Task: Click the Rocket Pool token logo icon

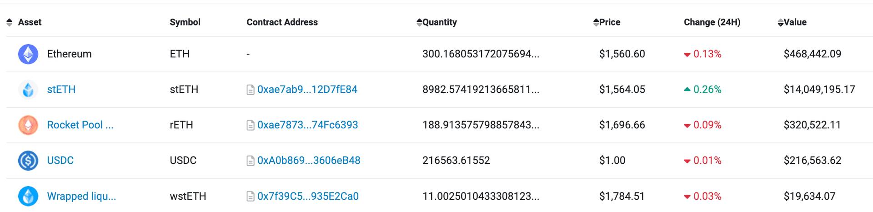Action: click(x=28, y=125)
